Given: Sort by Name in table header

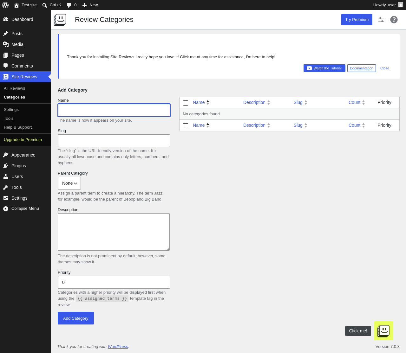Looking at the screenshot, I should pos(201,102).
